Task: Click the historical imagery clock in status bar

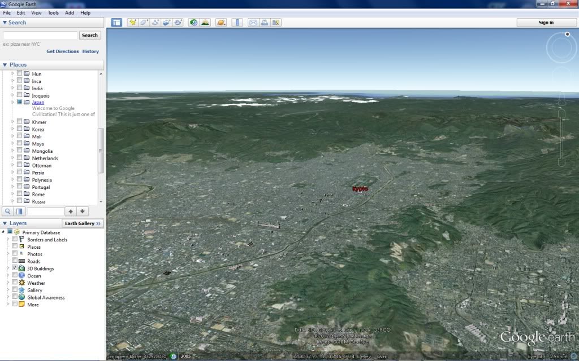Action: point(173,356)
